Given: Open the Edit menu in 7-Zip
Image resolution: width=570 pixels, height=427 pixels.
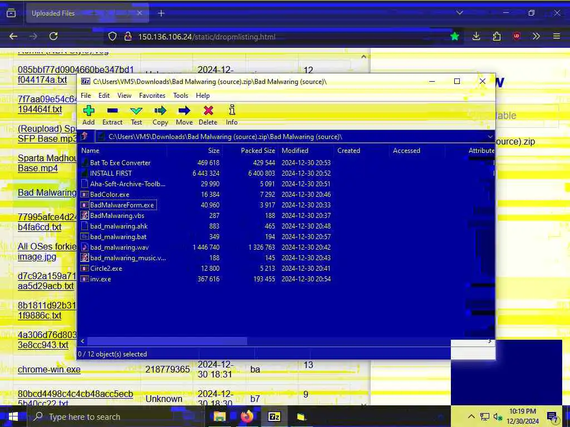Looking at the screenshot, I should click(104, 96).
